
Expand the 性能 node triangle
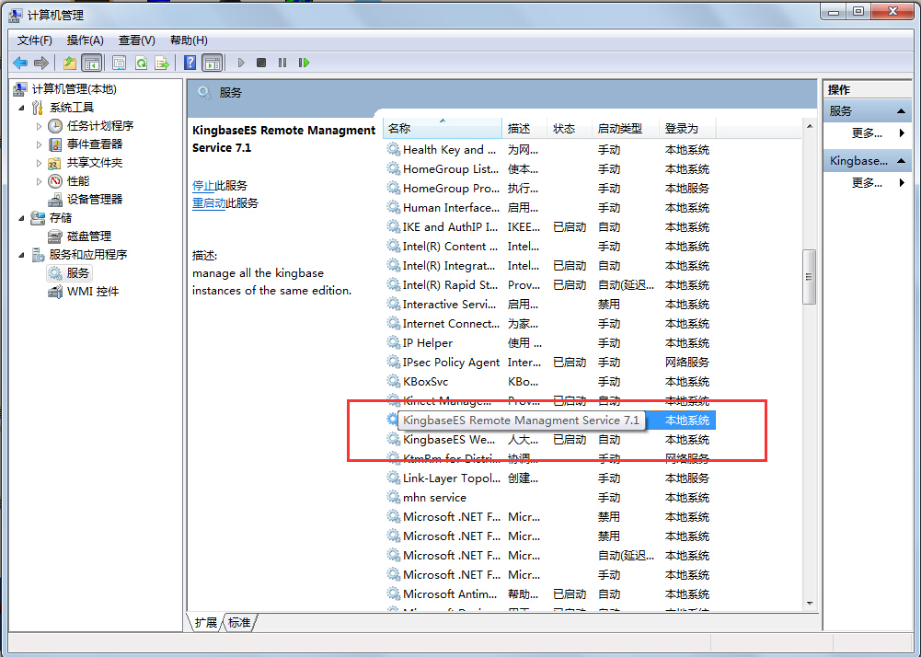point(39,181)
